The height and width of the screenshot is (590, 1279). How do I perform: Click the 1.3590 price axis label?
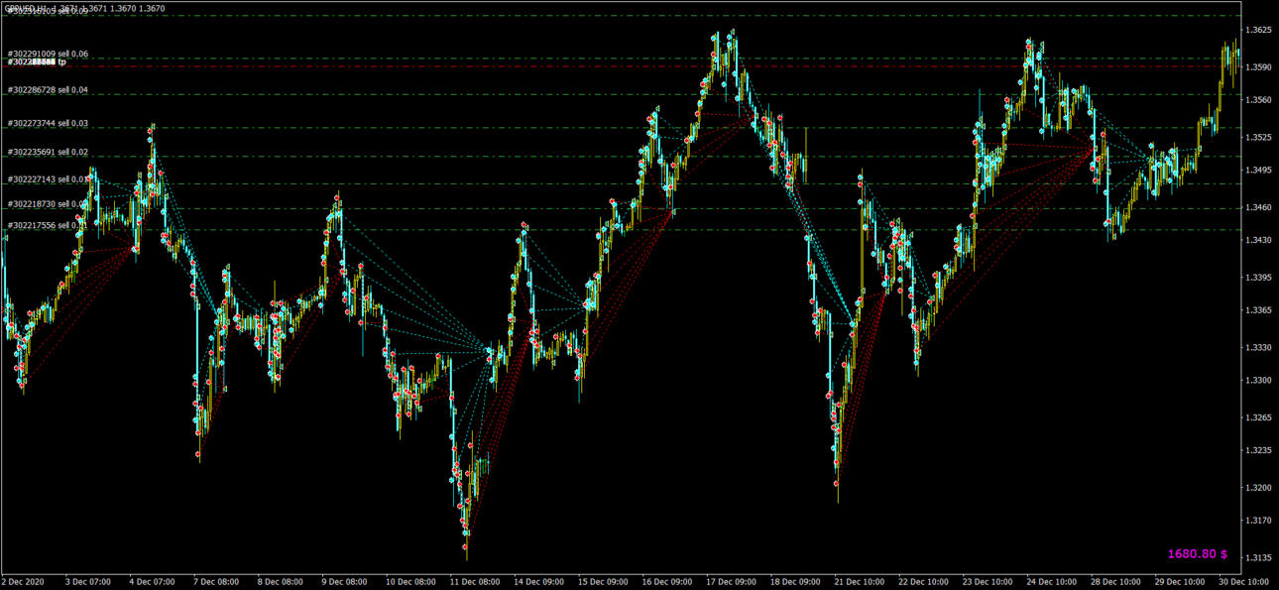1259,67
